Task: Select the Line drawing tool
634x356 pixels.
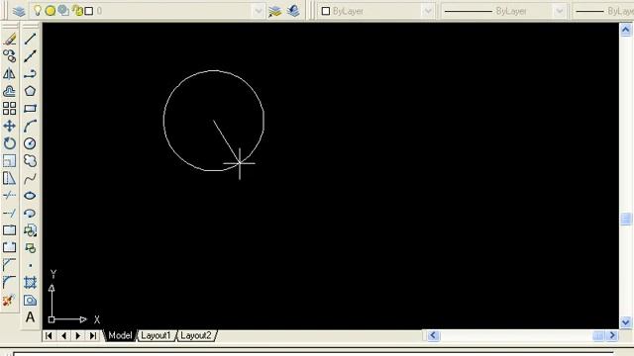Action: [30, 40]
